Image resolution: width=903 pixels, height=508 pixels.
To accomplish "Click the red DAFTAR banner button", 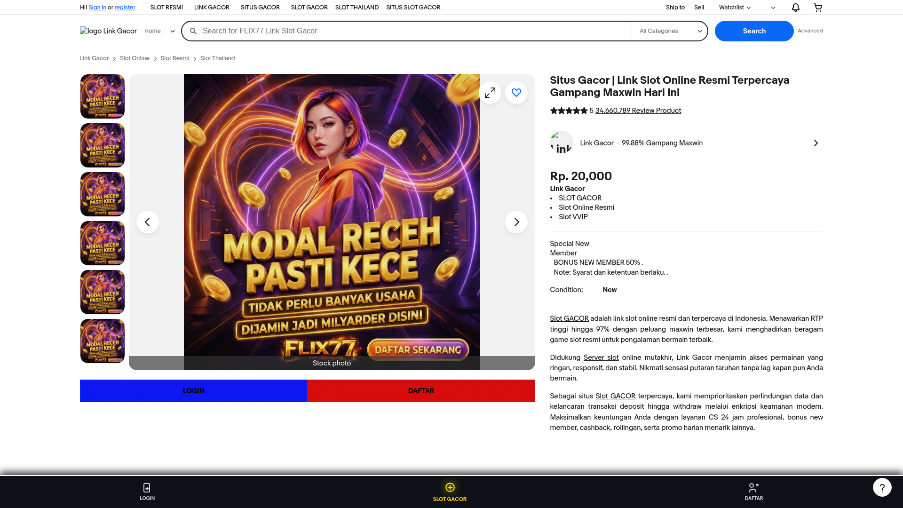I will coord(421,391).
